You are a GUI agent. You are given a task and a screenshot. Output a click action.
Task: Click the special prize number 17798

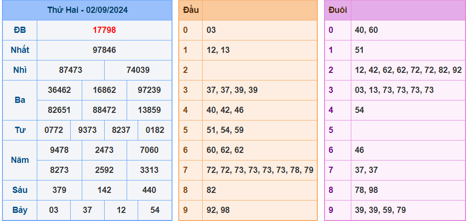[x=104, y=30]
